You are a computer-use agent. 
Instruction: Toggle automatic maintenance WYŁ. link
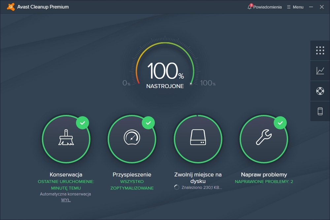[x=66, y=200]
